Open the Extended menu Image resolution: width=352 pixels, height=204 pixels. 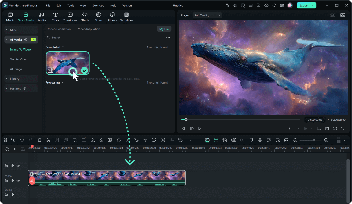(98, 5)
